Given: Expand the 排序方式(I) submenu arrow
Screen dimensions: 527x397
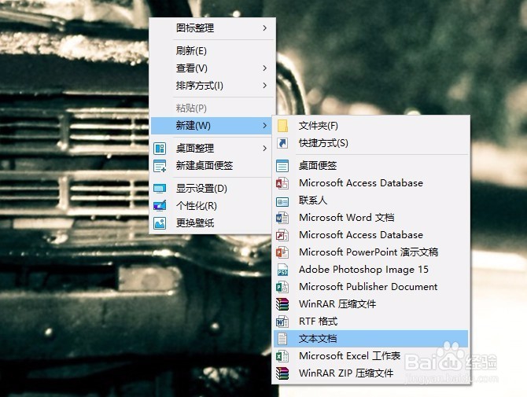Looking at the screenshot, I should coord(265,86).
